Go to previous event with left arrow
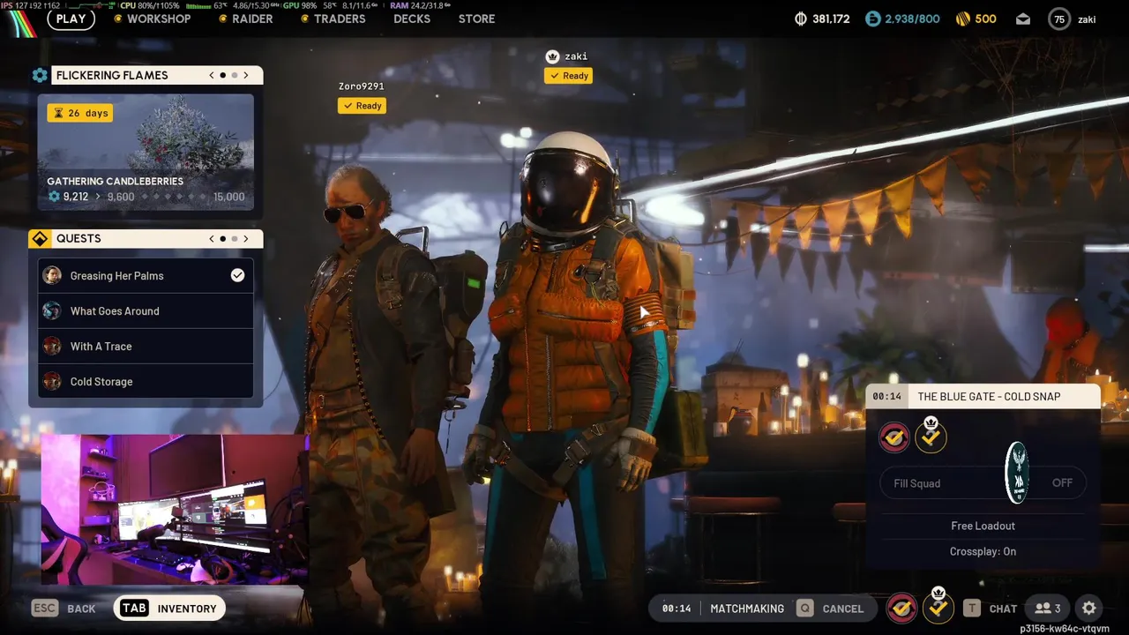 212,75
